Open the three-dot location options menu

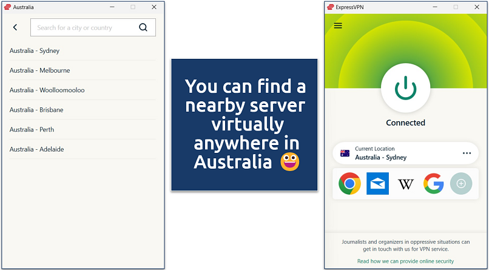click(467, 153)
